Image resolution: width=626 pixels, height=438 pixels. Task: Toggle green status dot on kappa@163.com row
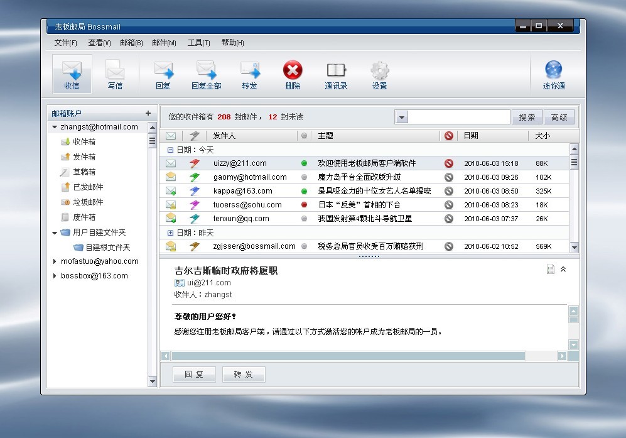point(305,191)
